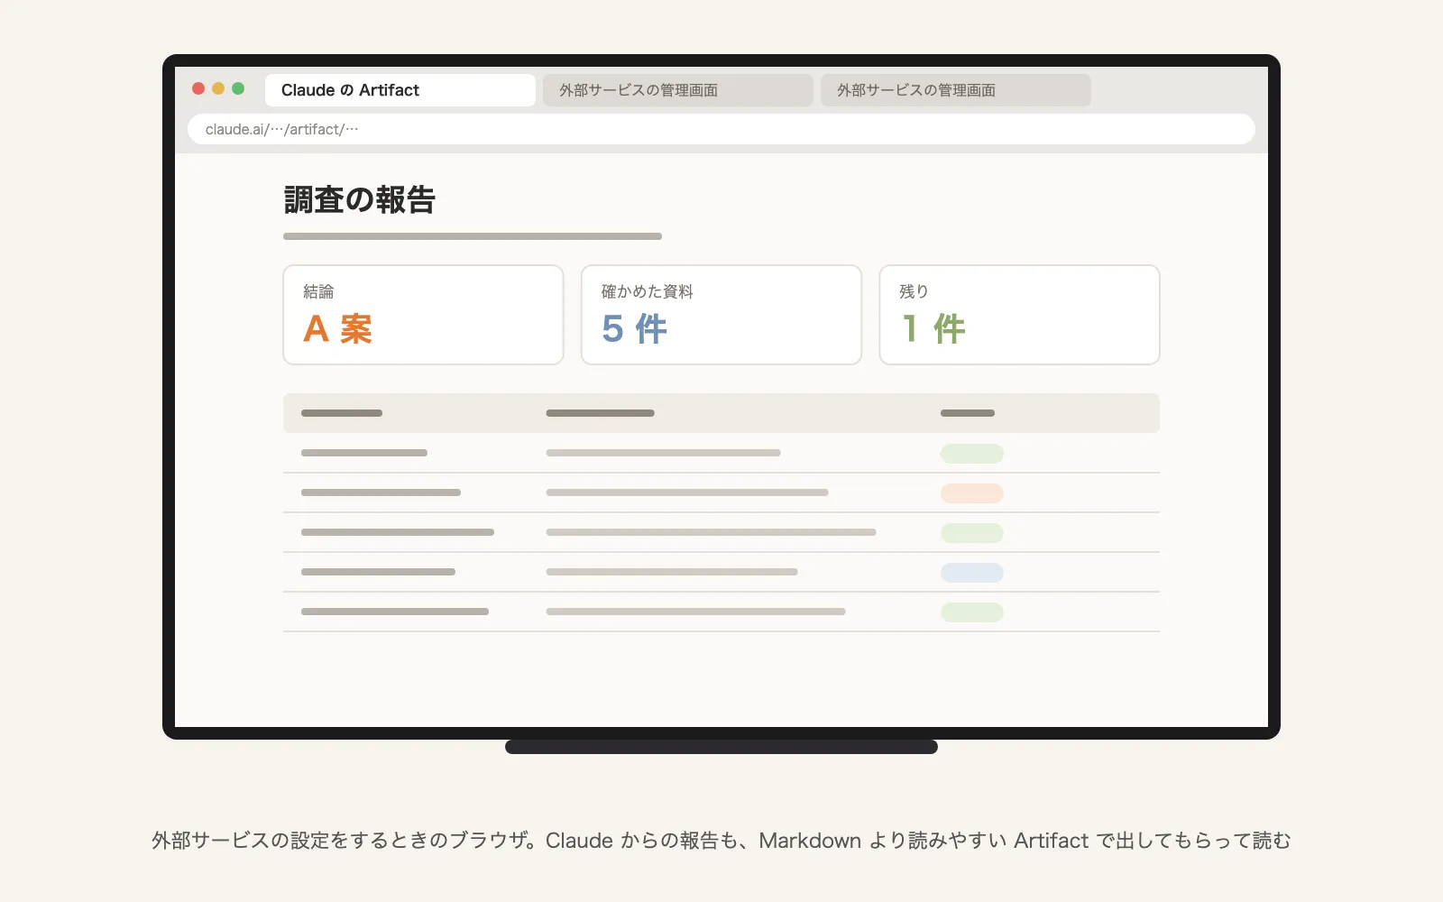The width and height of the screenshot is (1443, 902).
Task: Click the claude.ai artifact address bar
Action: click(721, 129)
